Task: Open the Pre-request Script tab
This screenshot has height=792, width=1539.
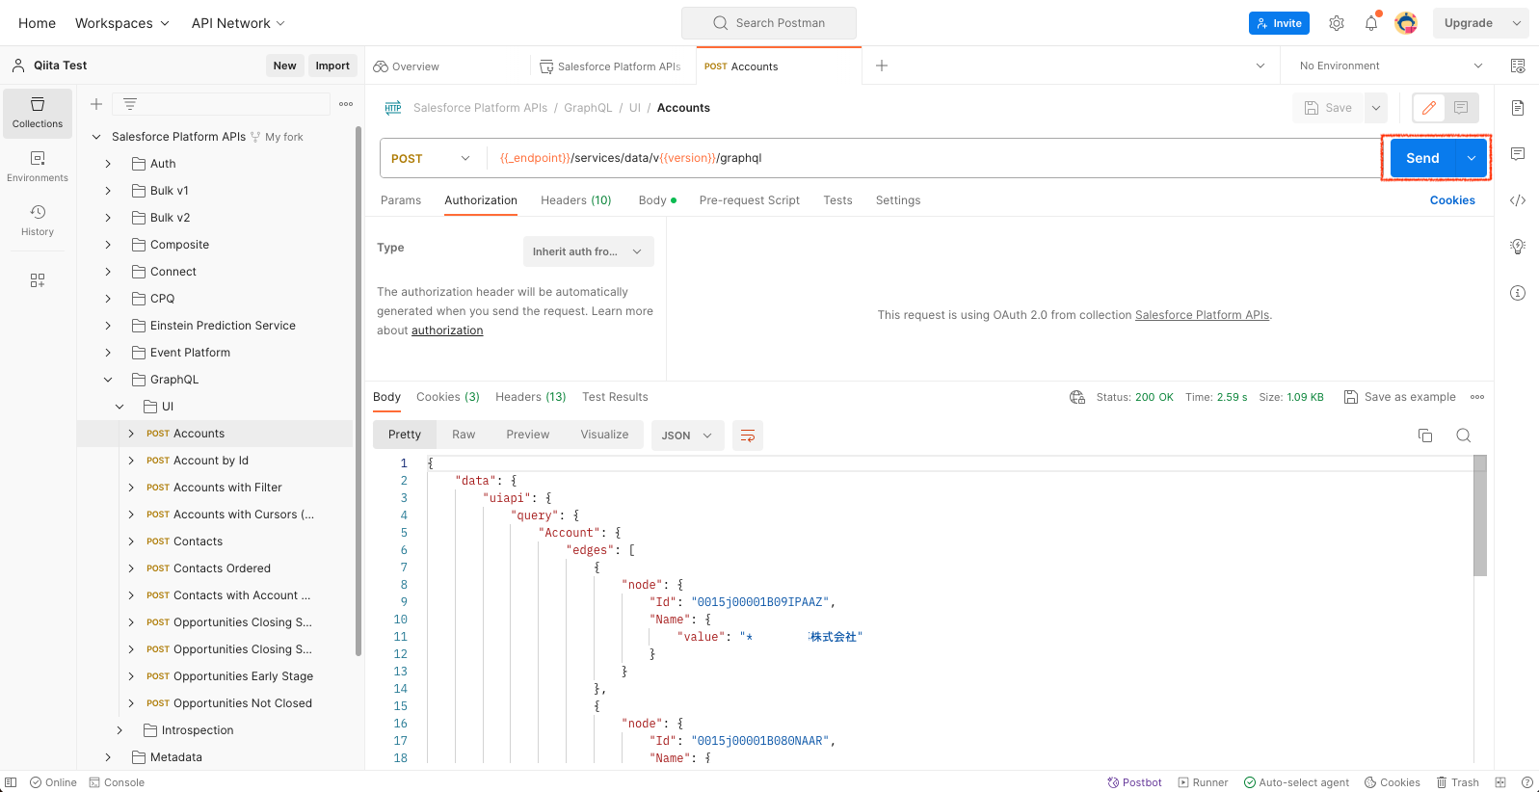Action: point(750,200)
